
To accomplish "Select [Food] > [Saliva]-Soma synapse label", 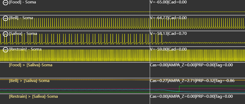I will coord(31,65).
